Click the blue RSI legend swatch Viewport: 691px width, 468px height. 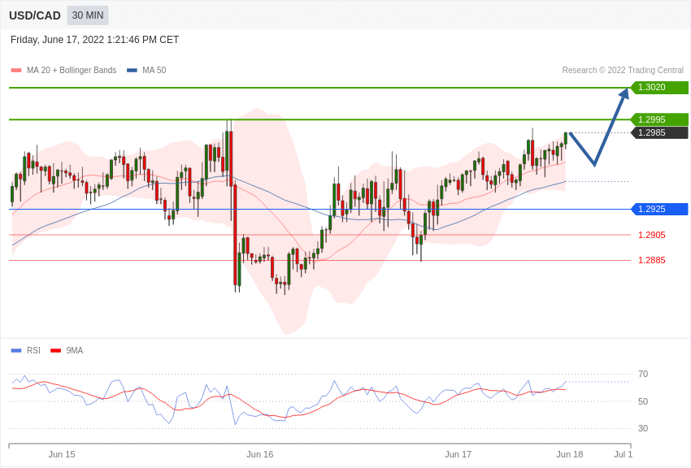pyautogui.click(x=16, y=350)
